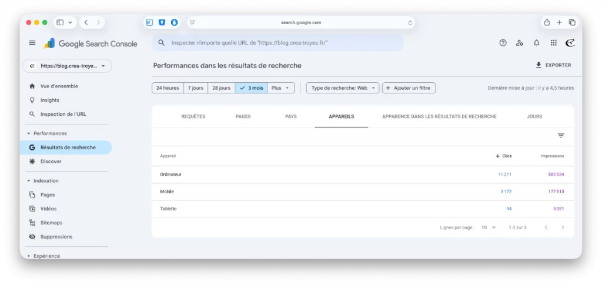Viewport: 602px width, 285px height.
Task: Click the URL inspection search field
Action: tap(278, 43)
